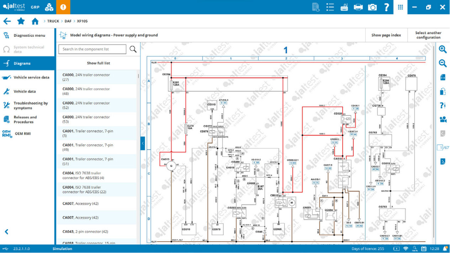Zoom out of the wiring diagram
Screen dimensions: 450x253
(443, 64)
